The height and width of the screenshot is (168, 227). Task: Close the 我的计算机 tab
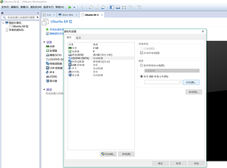click(x=77, y=15)
